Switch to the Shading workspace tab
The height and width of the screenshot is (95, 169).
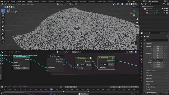(x=68, y=2)
